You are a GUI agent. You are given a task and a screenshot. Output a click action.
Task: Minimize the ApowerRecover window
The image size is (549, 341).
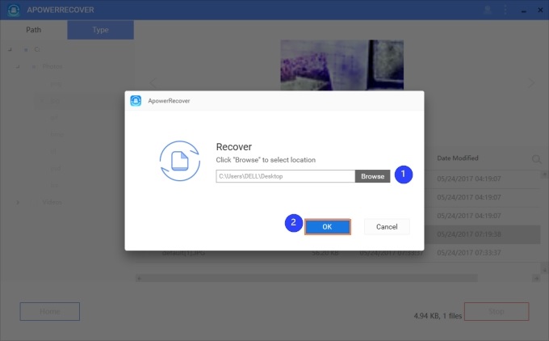tap(523, 11)
